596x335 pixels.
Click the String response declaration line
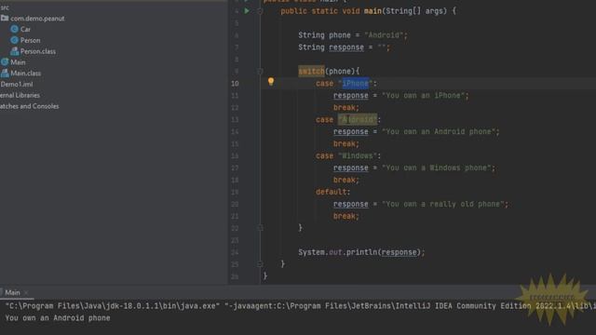[x=344, y=47]
